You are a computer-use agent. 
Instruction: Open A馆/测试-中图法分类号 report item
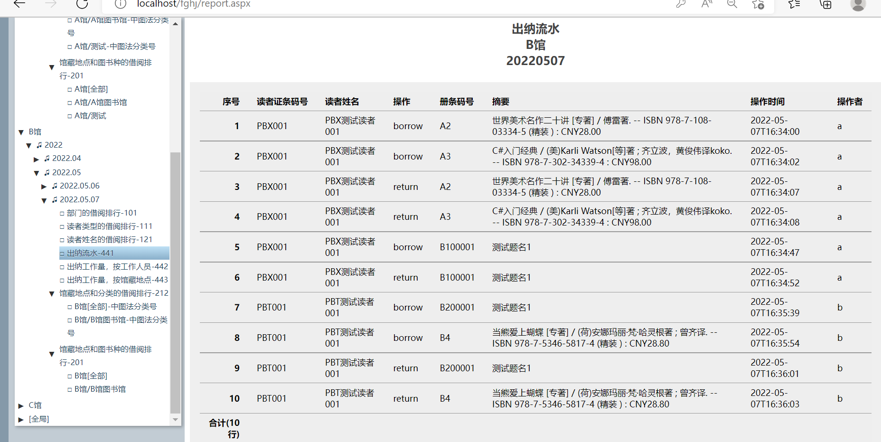[115, 47]
